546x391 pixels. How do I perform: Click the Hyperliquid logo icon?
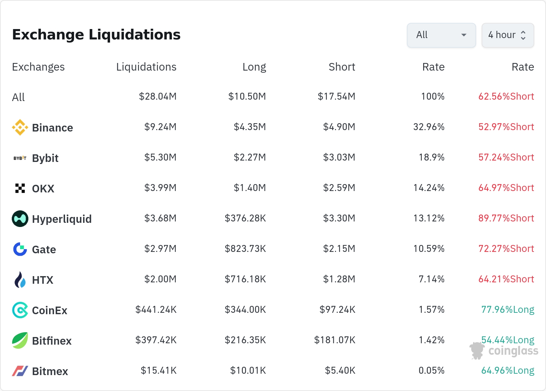coord(20,219)
